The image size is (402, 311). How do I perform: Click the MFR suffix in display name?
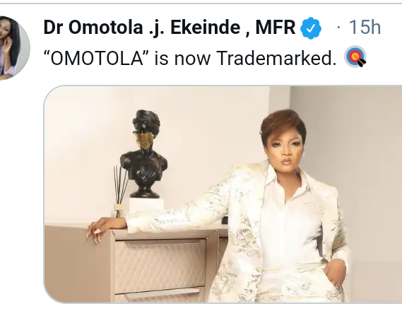(x=276, y=27)
